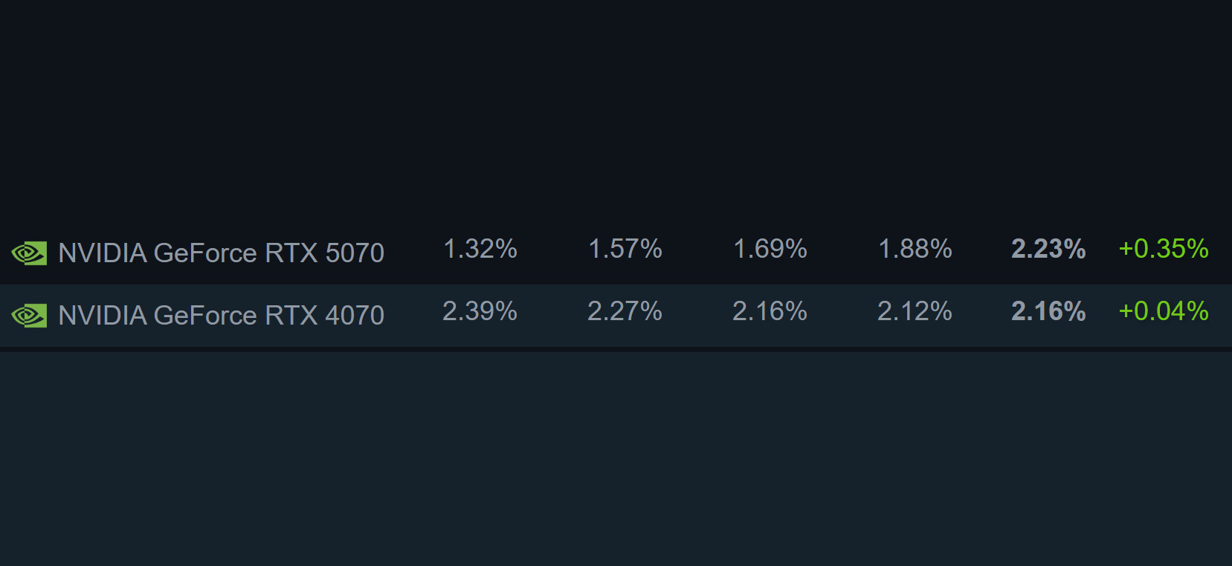The image size is (1232, 566).
Task: Click the empty panel below RTX 4070 row
Action: [x=616, y=457]
